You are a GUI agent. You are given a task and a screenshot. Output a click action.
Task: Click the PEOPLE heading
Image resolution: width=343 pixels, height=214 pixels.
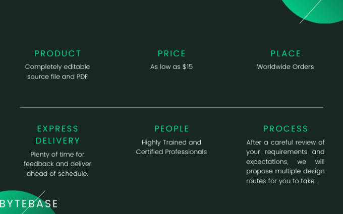click(x=171, y=128)
